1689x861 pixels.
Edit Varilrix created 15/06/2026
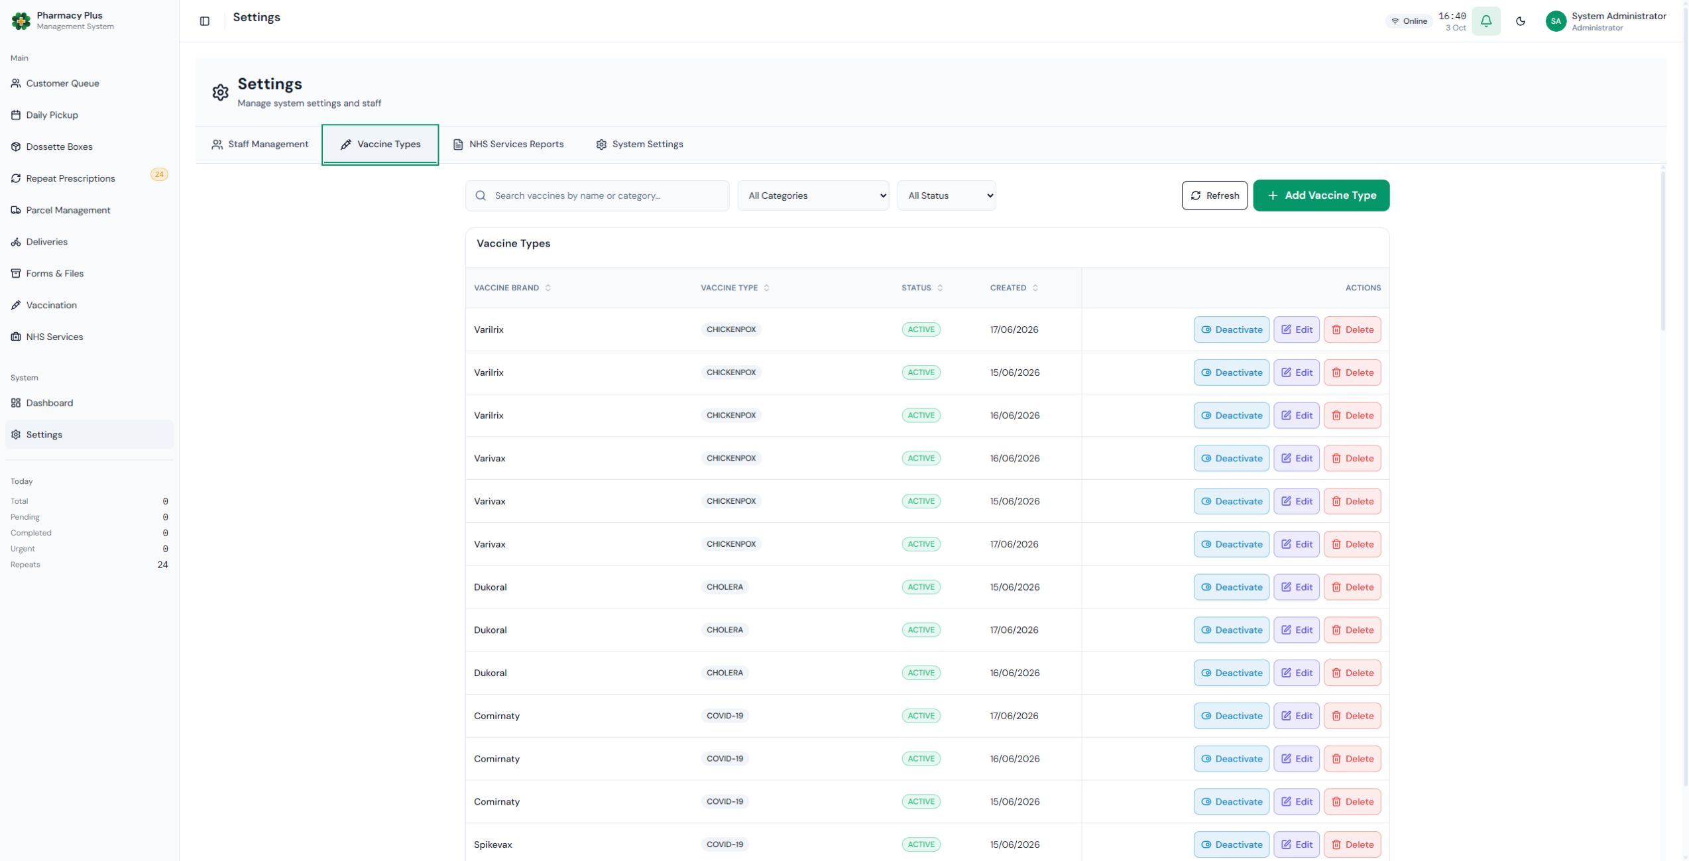[x=1297, y=373]
